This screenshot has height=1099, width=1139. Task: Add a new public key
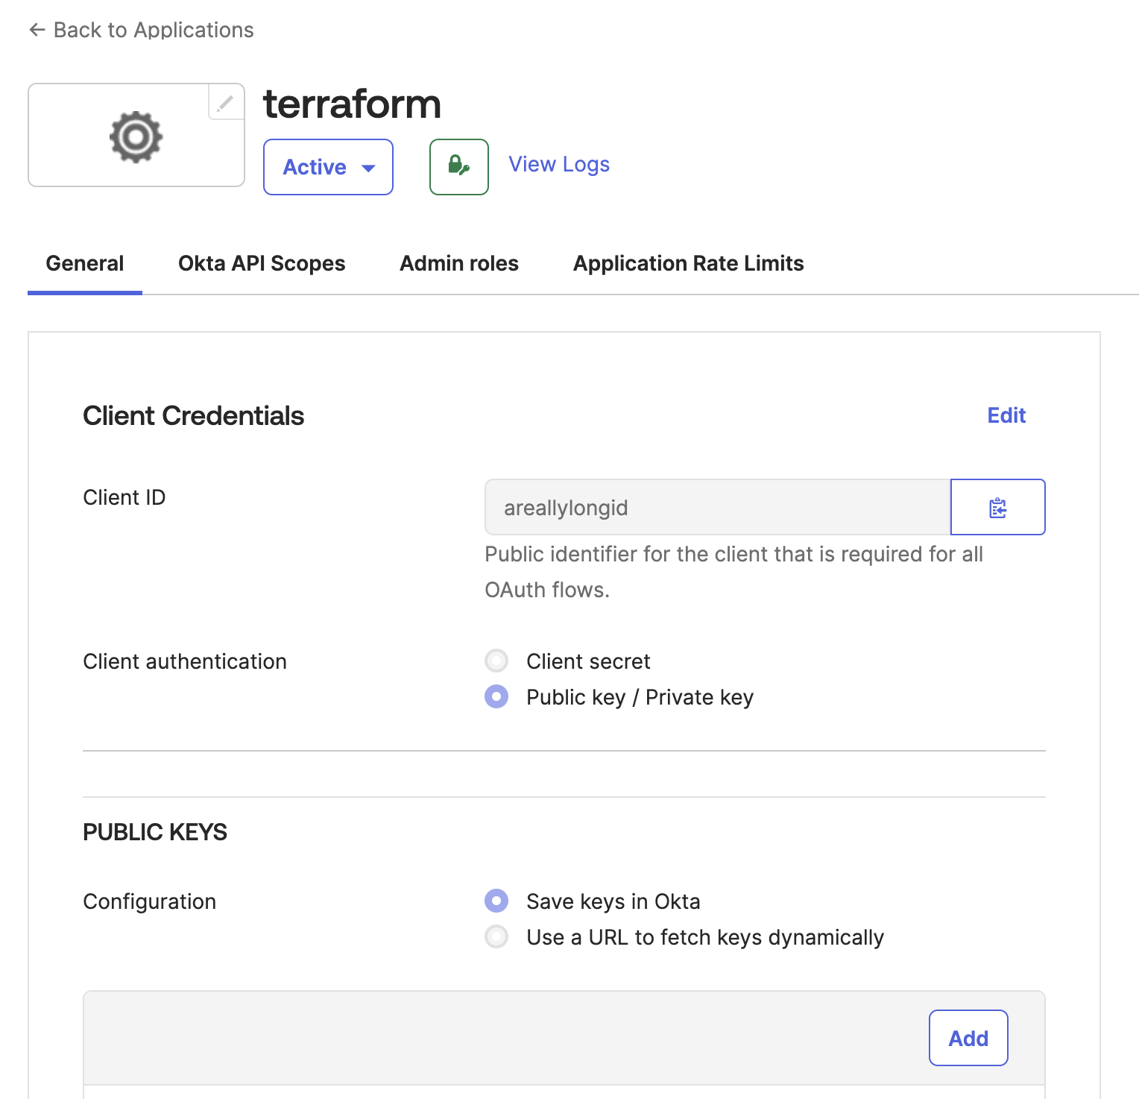pos(968,1038)
